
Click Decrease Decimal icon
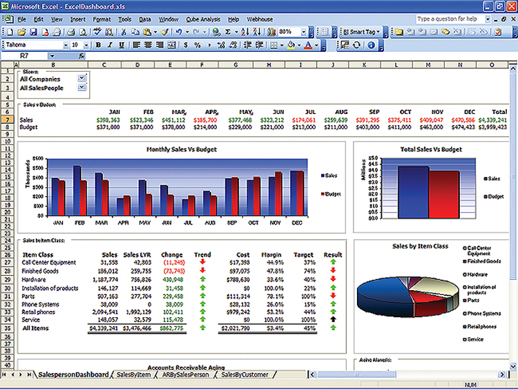click(x=233, y=46)
